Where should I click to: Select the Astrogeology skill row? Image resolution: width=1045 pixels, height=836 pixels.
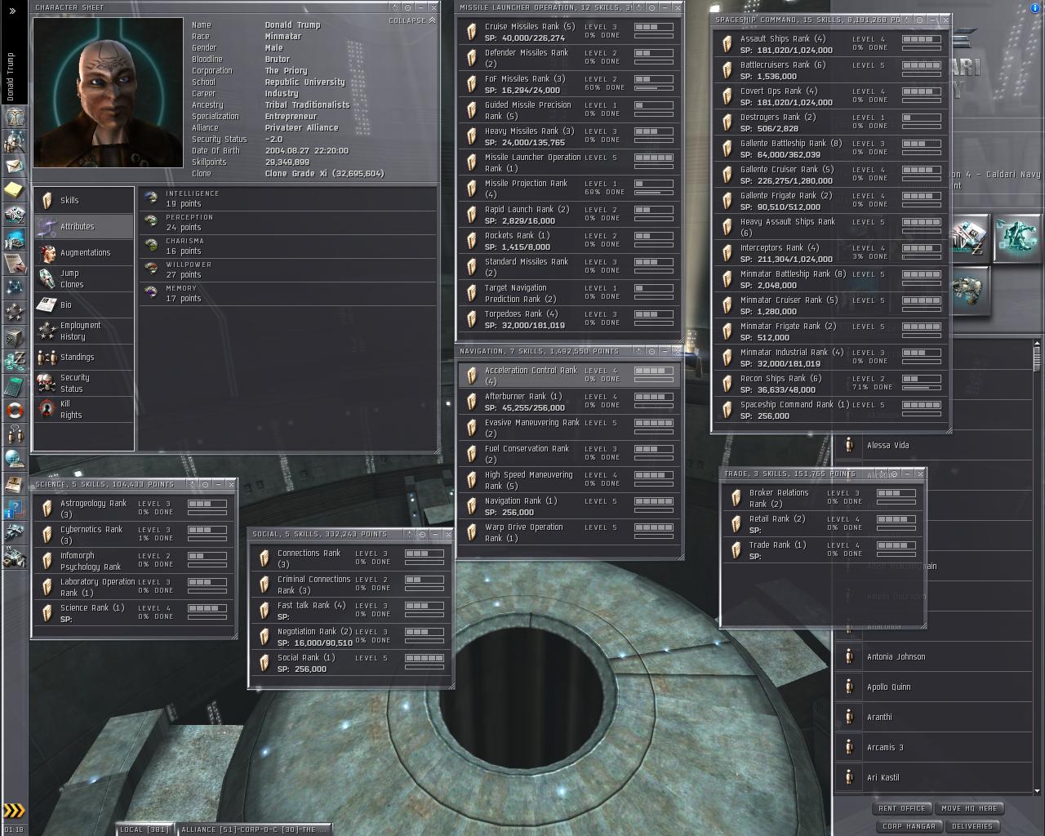point(133,509)
